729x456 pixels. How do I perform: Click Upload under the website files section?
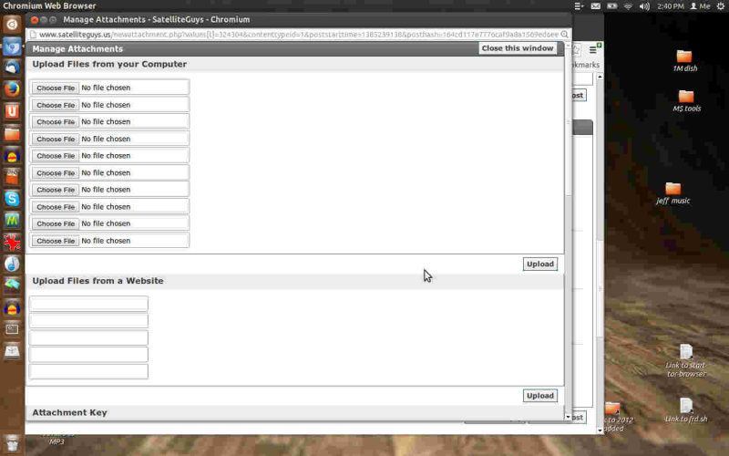[x=539, y=396]
